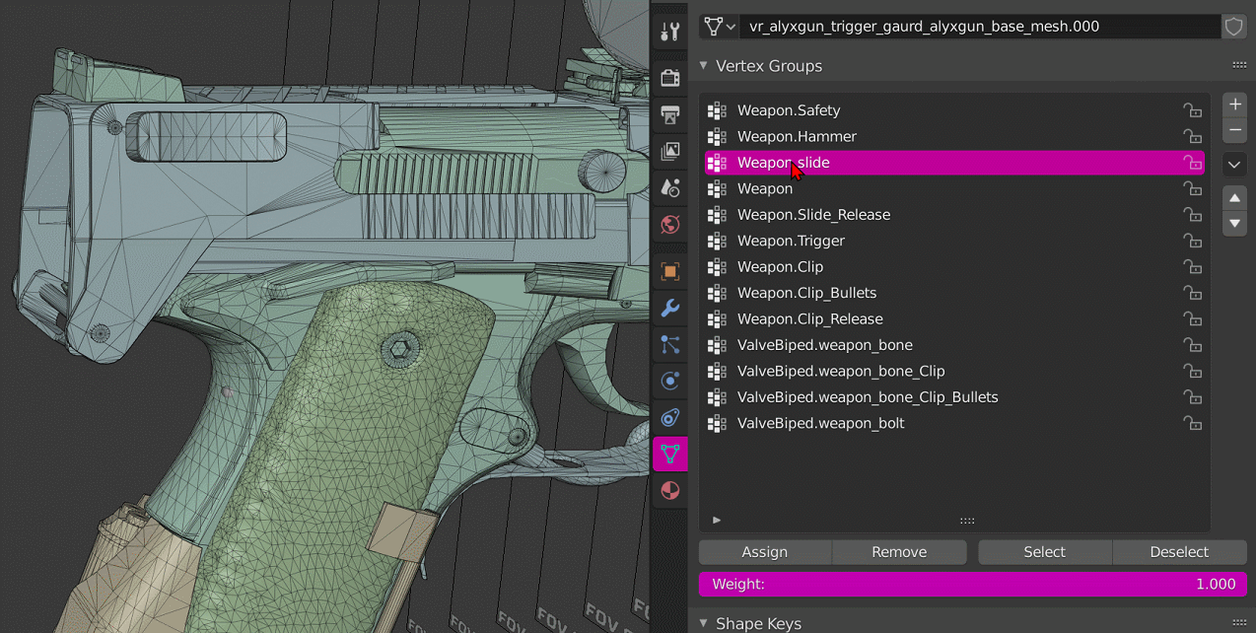Switch to the Material properties tab

pos(670,490)
